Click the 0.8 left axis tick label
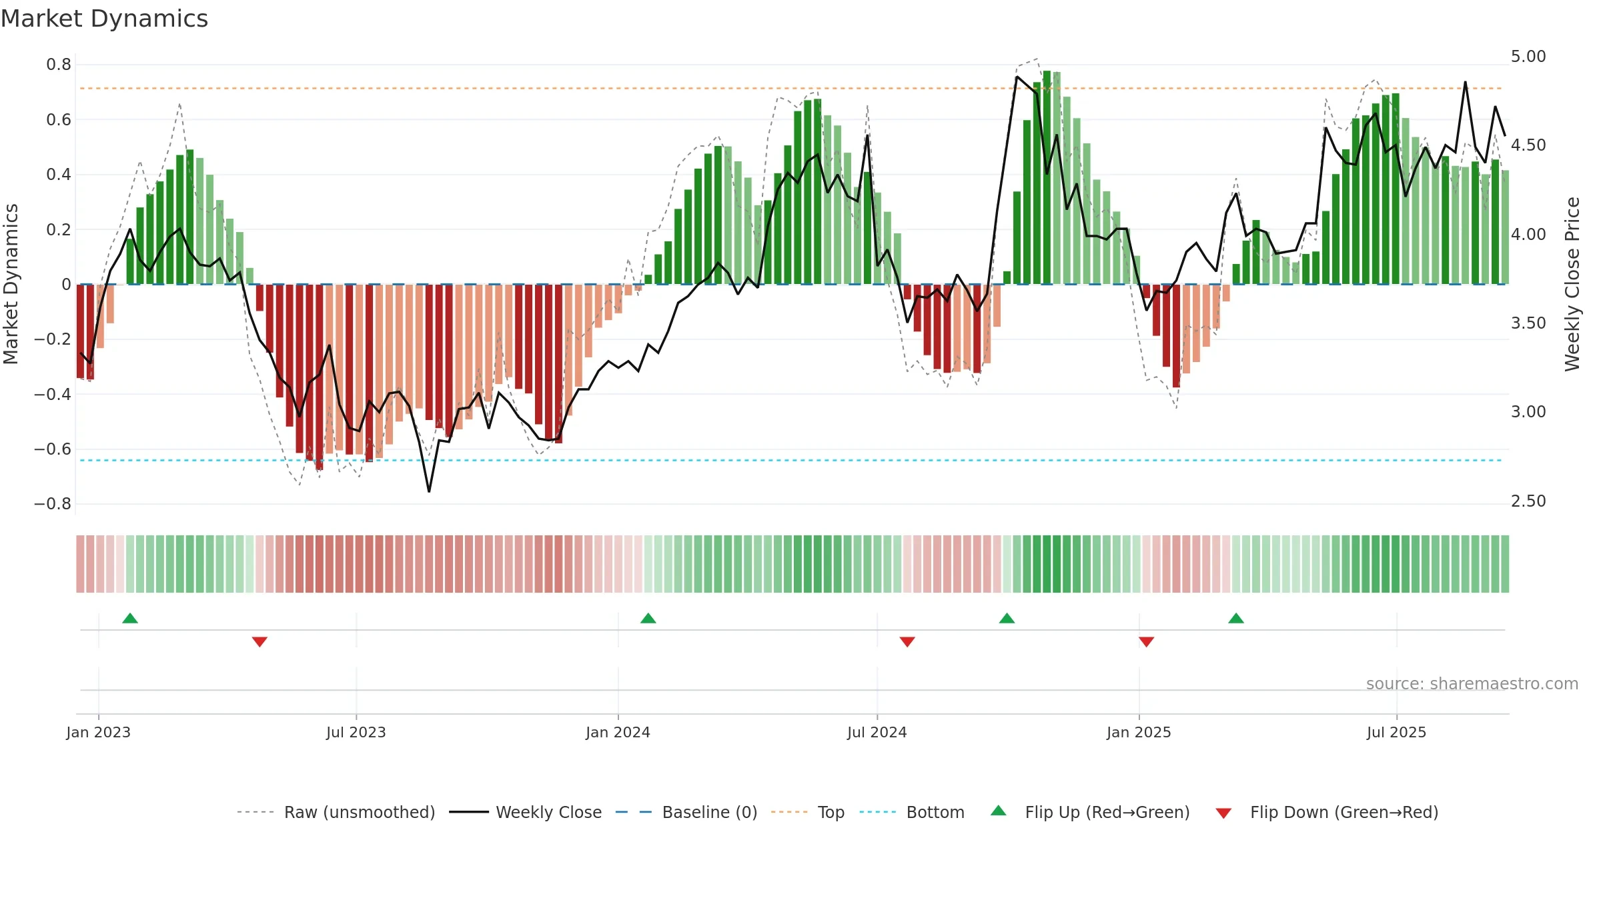 pos(59,65)
